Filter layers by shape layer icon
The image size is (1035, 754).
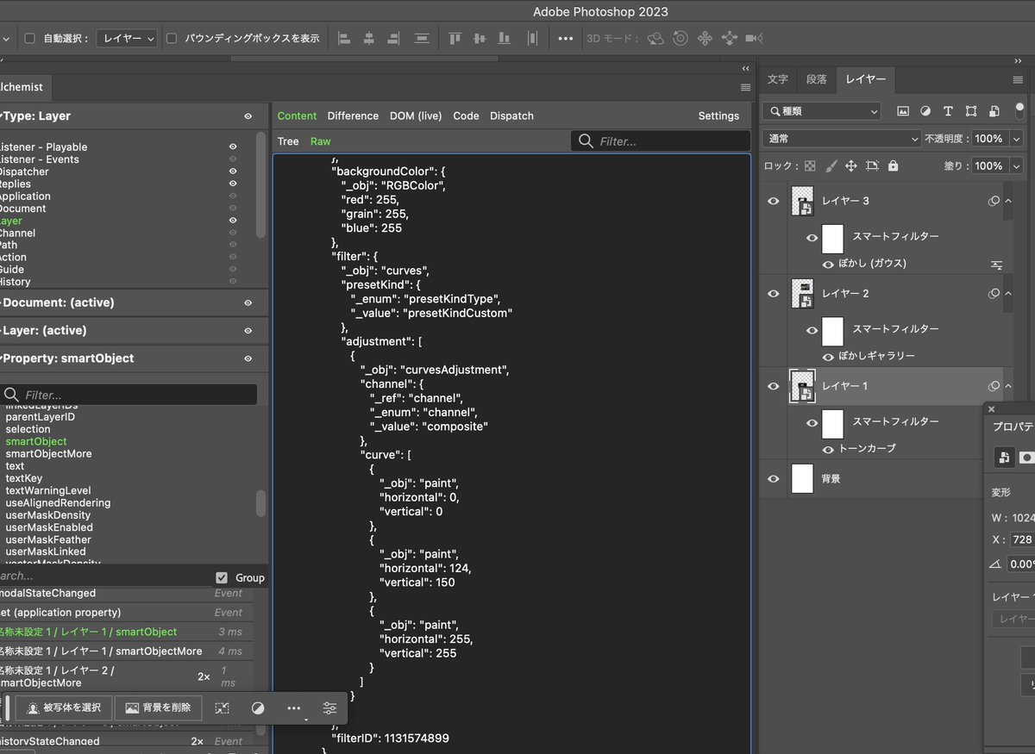point(971,111)
